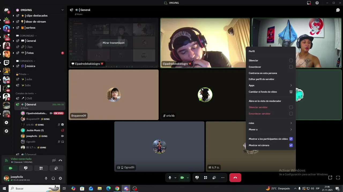
Task: Open the Fotos channel with unread badge
Action: [x=40, y=53]
